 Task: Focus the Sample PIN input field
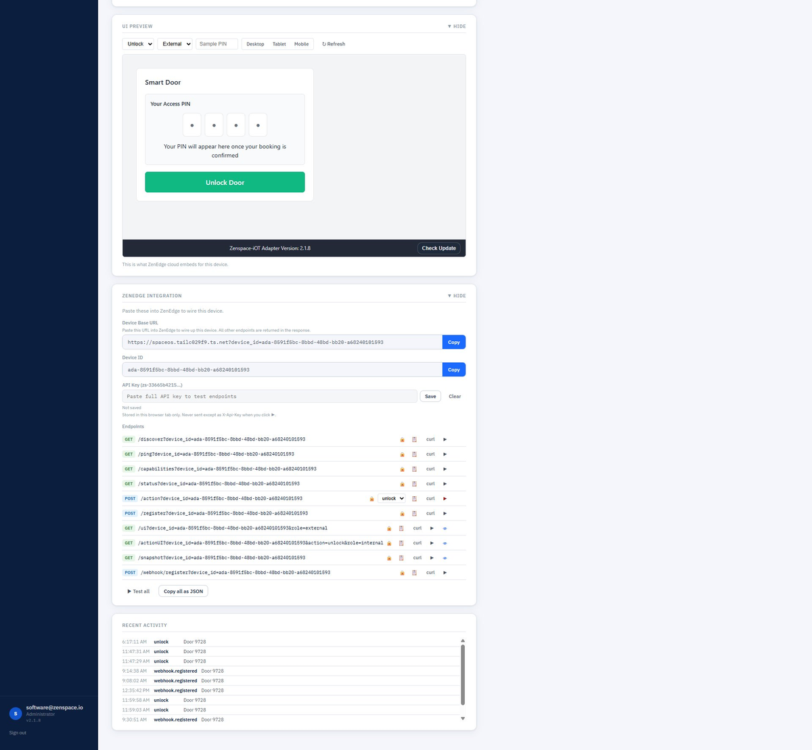217,44
